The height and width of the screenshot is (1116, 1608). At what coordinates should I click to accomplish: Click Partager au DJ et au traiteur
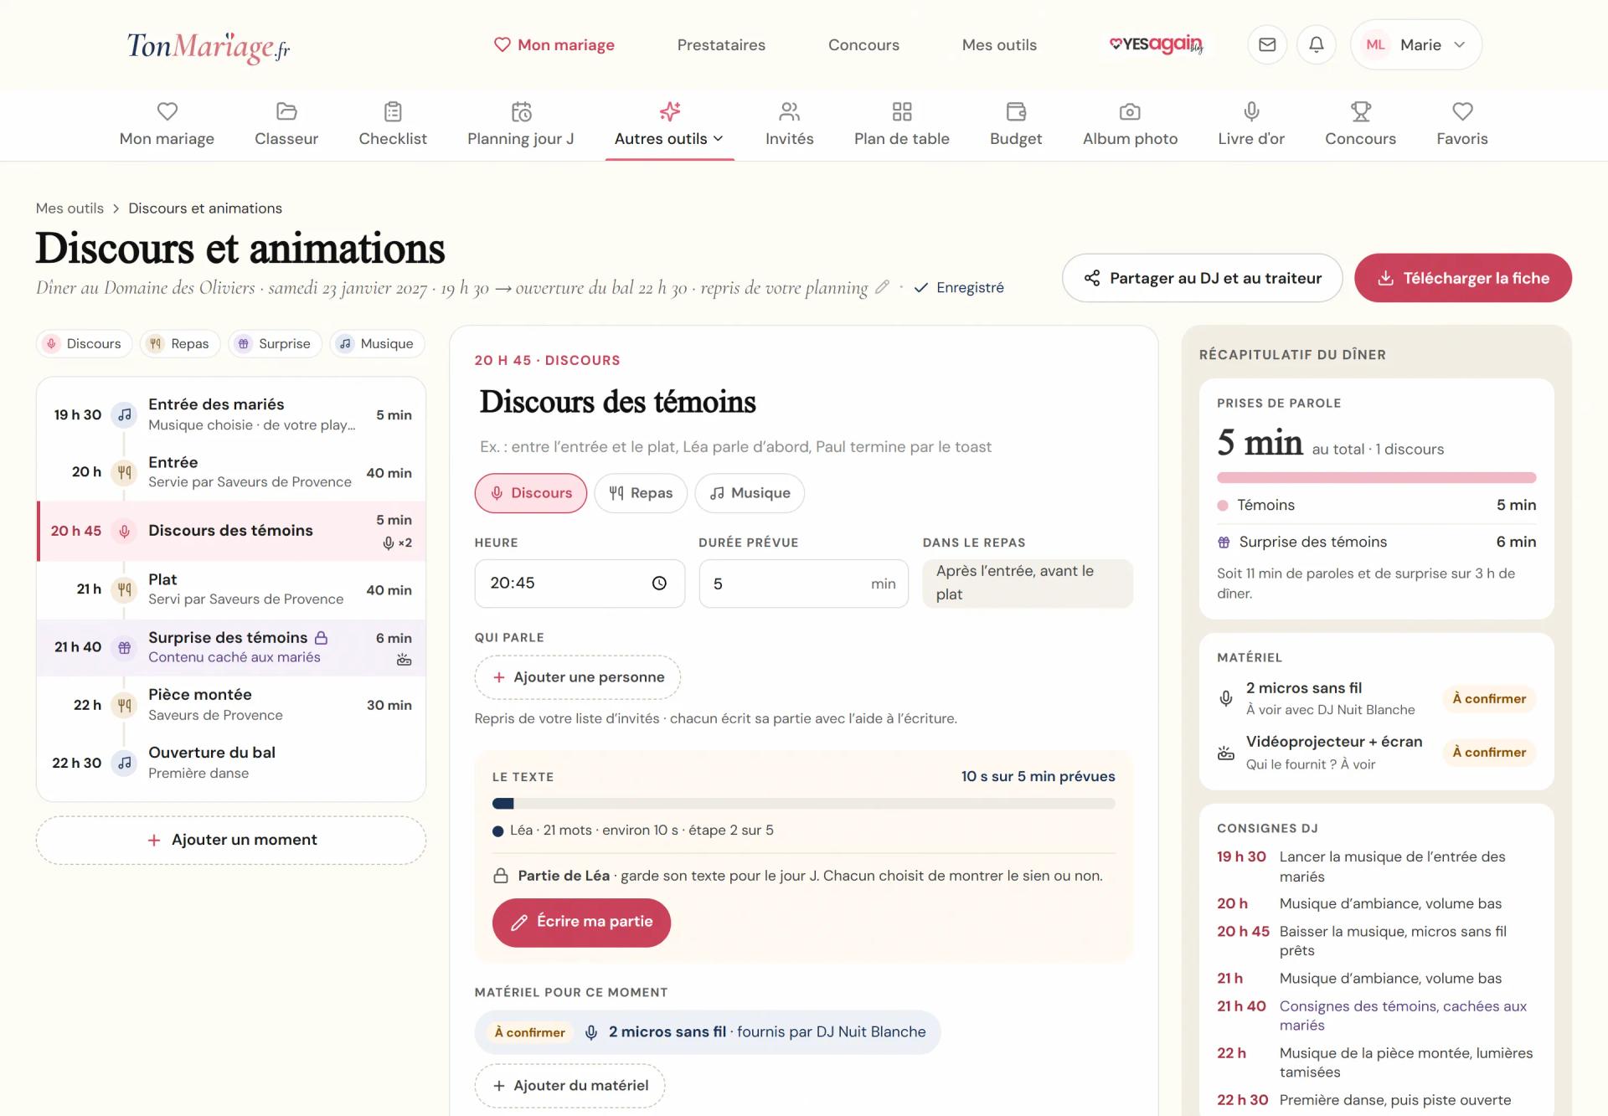(1202, 278)
